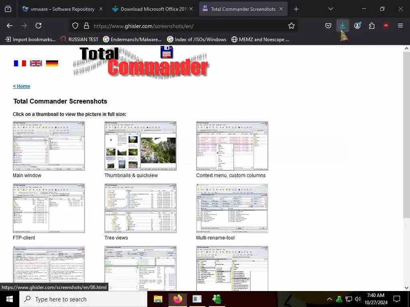Open MEMZ and Noescape bookmark

(x=260, y=40)
